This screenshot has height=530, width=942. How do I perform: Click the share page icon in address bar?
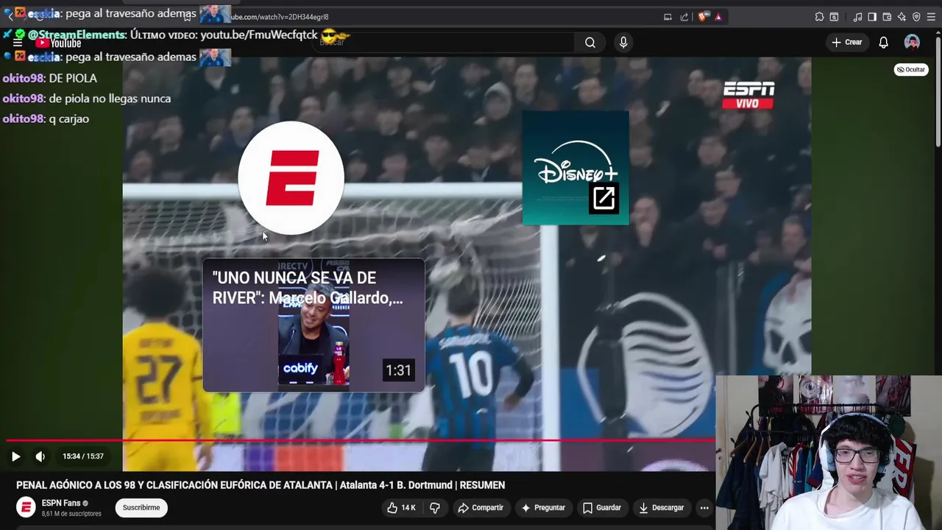click(684, 17)
